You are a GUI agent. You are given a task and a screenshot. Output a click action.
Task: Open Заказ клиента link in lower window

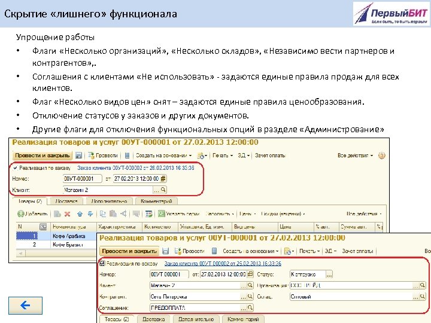pos(223,263)
